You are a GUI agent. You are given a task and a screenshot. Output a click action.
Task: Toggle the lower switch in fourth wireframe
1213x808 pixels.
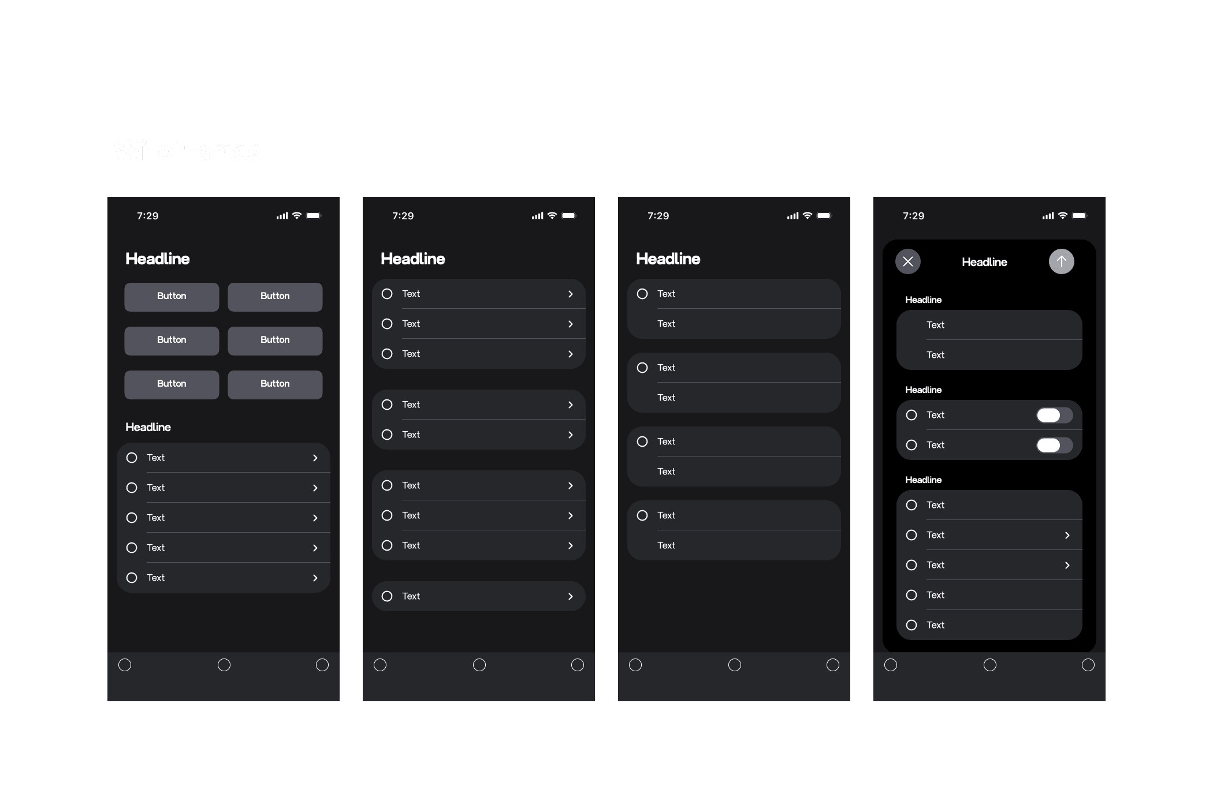pos(1054,445)
